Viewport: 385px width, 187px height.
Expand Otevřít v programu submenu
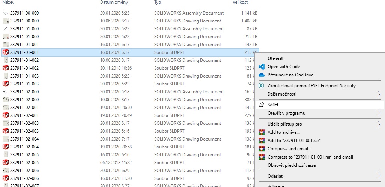click(x=379, y=113)
